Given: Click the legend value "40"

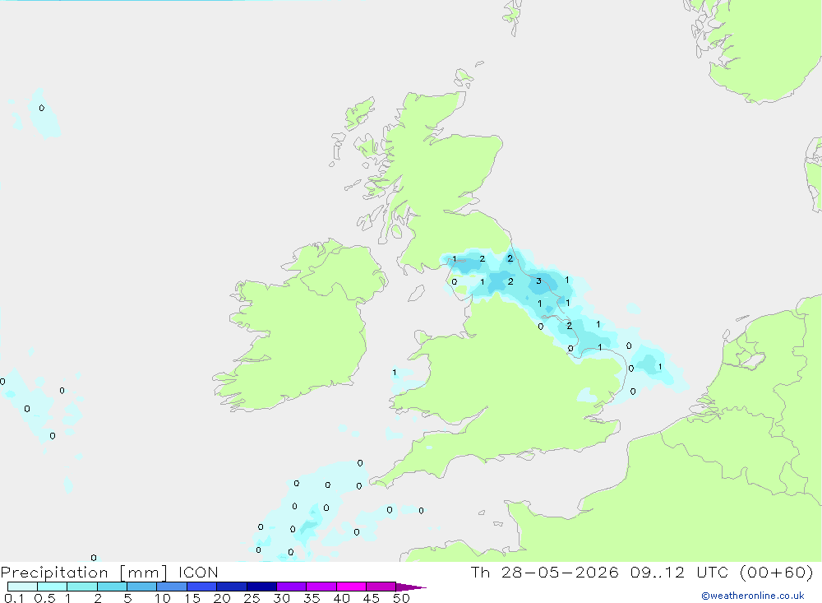Looking at the screenshot, I should 342,598.
